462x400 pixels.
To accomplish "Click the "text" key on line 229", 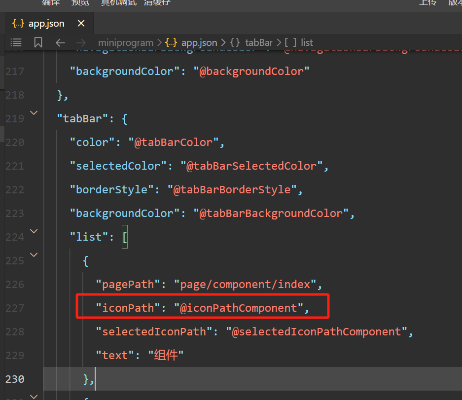I will click(x=115, y=356).
